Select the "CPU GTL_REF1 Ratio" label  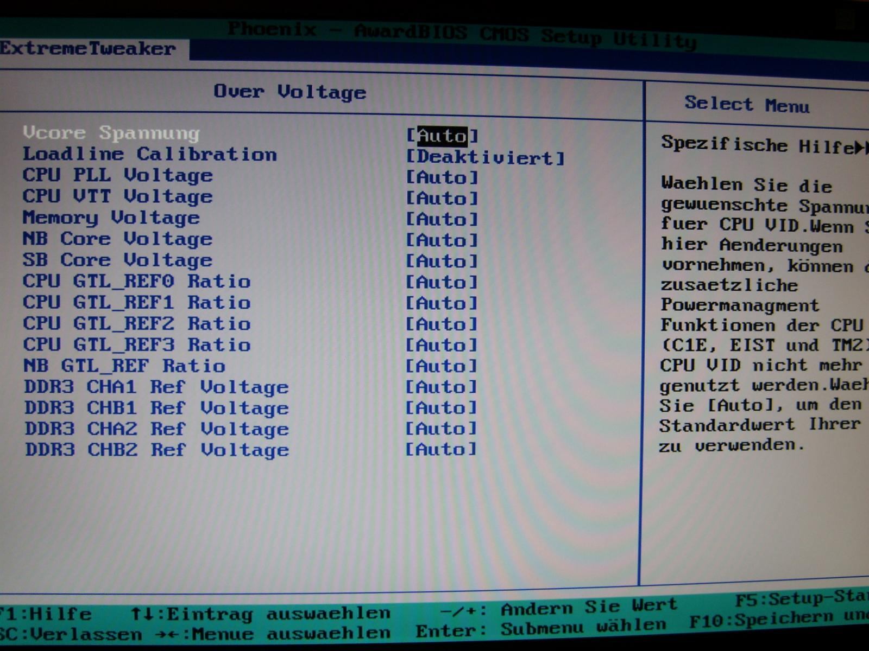(x=137, y=302)
